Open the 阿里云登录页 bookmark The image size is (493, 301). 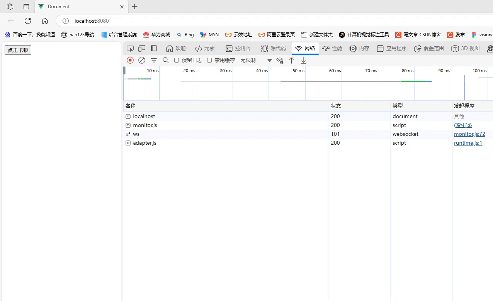[277, 35]
